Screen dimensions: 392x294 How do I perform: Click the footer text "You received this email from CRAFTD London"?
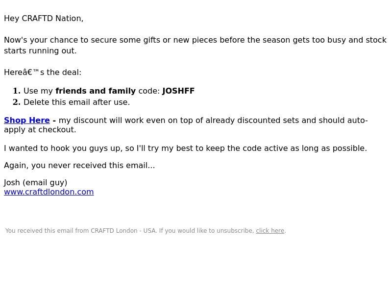coord(71,230)
